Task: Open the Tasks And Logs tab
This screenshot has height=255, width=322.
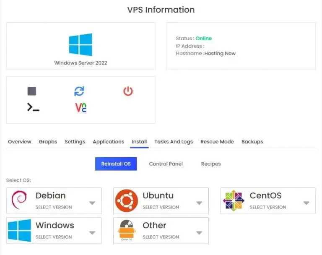Action: click(x=174, y=142)
